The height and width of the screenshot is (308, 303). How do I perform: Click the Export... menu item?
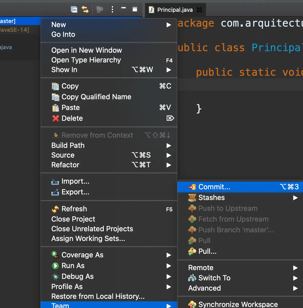click(75, 192)
